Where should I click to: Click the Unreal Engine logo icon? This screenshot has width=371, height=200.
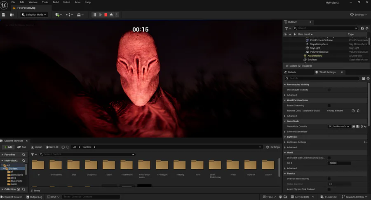(x=4, y=5)
